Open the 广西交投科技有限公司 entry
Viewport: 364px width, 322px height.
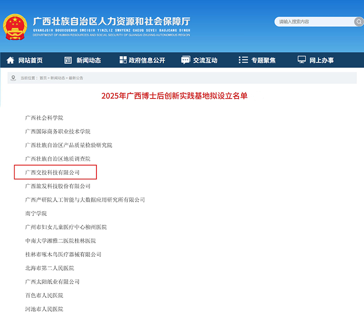(x=52, y=172)
